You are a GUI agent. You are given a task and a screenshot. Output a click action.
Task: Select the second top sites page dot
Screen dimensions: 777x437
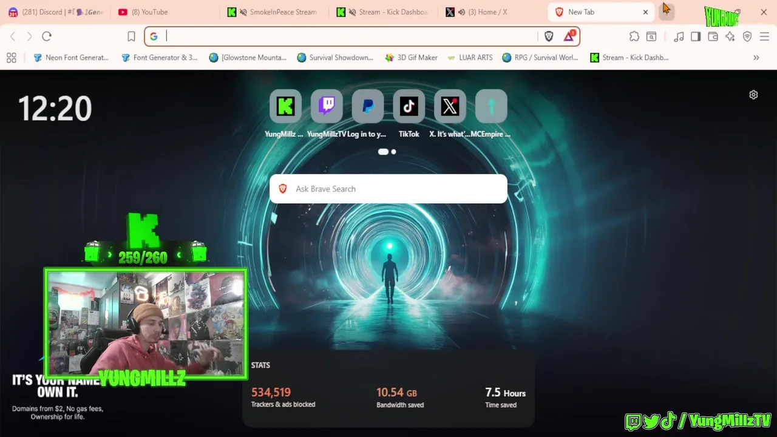393,152
